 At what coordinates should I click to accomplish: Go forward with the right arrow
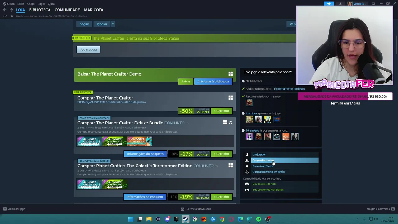tap(11, 10)
